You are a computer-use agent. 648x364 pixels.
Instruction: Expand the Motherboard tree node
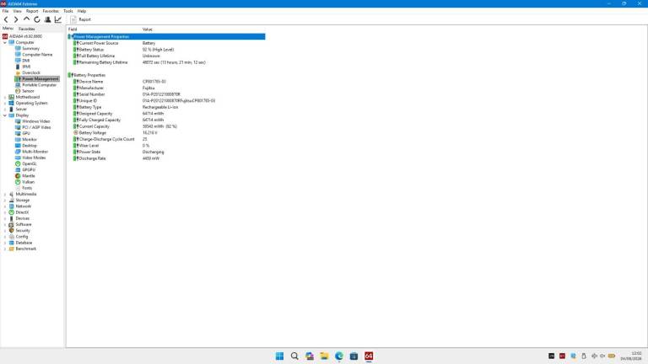coord(5,97)
